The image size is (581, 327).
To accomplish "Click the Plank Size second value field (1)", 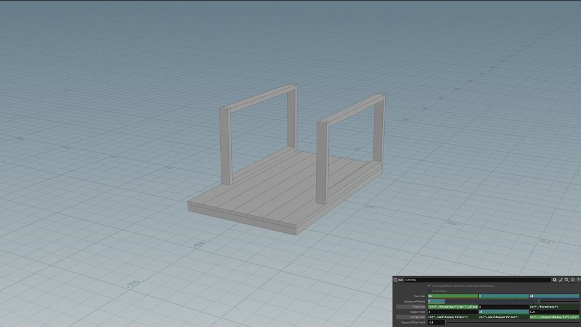I will (503, 307).
